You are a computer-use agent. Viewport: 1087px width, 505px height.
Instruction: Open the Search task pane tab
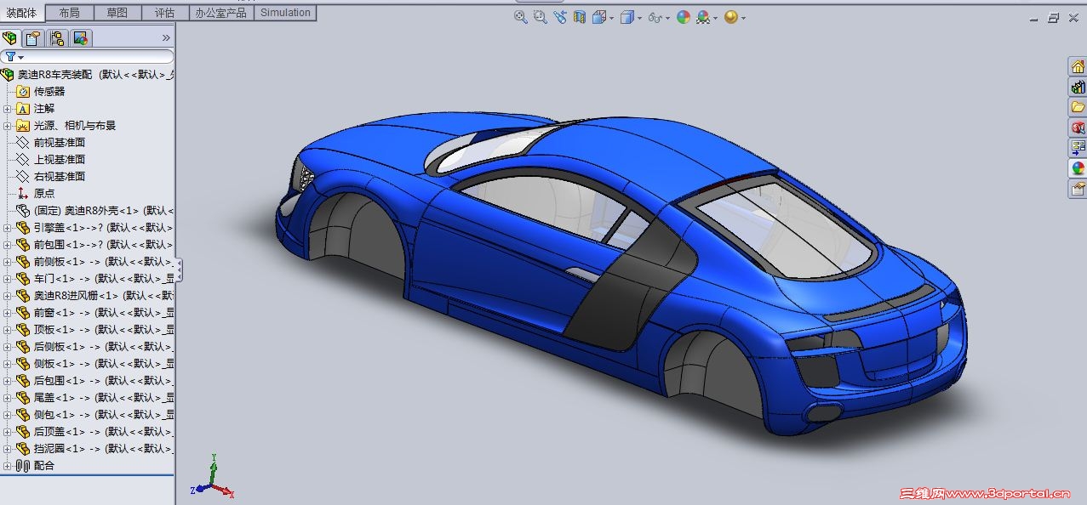point(1078,128)
